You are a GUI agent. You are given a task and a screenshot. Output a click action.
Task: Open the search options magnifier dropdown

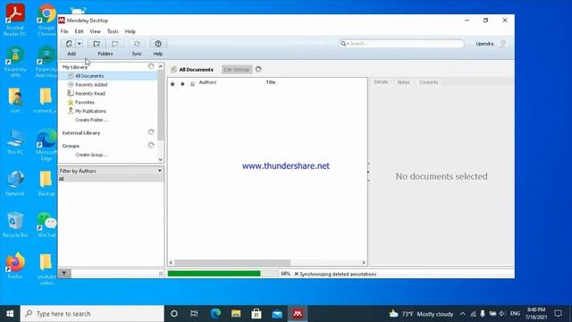click(x=344, y=44)
